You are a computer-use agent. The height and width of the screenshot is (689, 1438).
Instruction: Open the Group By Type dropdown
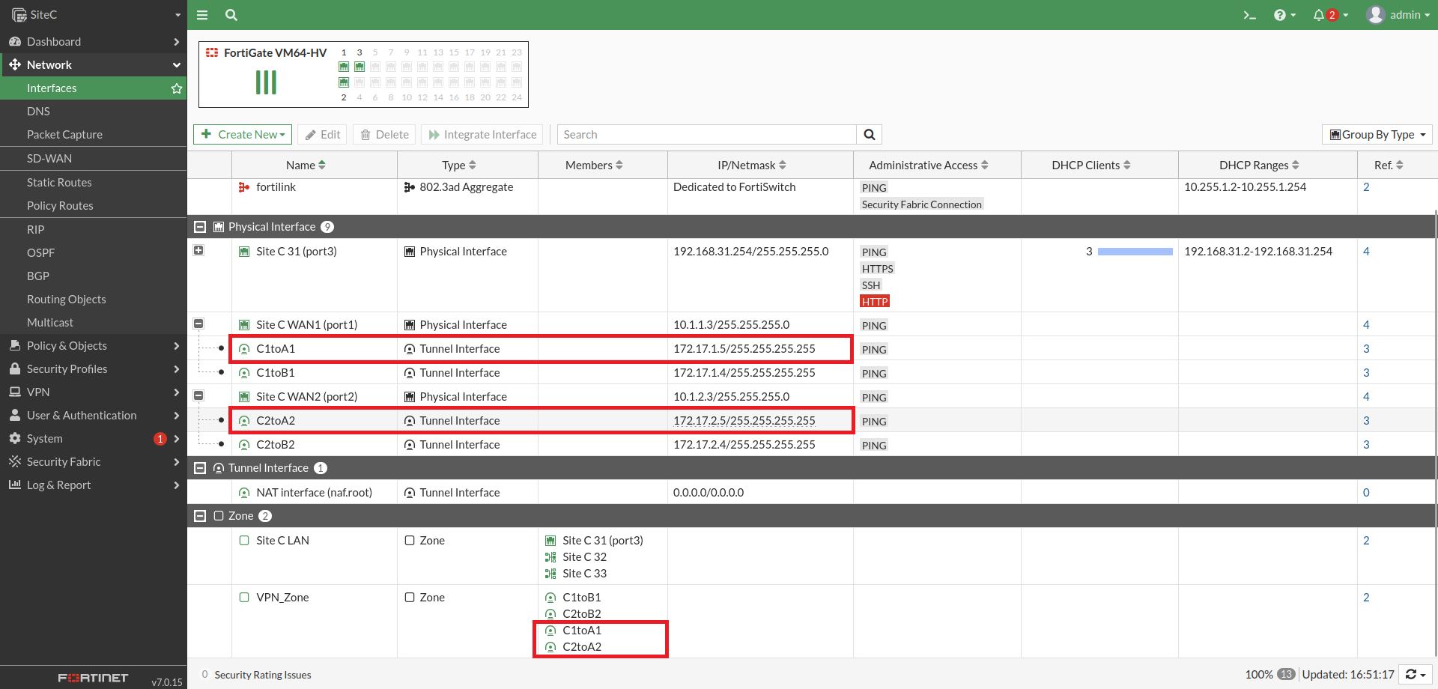point(1377,135)
